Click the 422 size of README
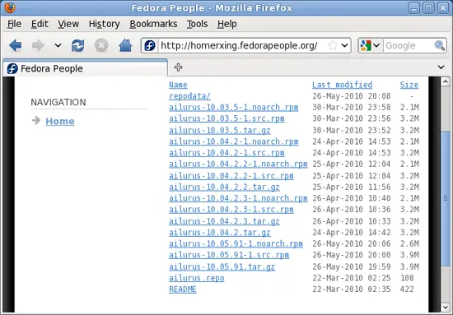This screenshot has width=453, height=315. click(407, 289)
